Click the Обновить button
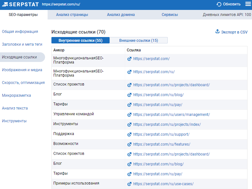 [x=229, y=4]
